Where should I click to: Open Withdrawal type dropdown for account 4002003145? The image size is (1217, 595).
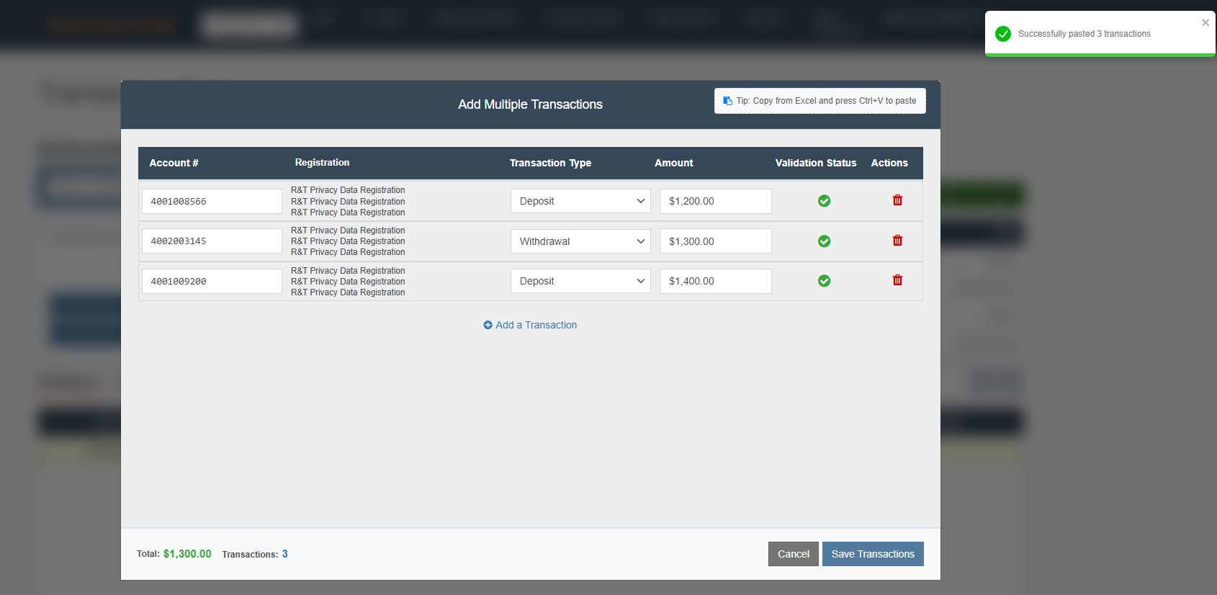point(580,241)
